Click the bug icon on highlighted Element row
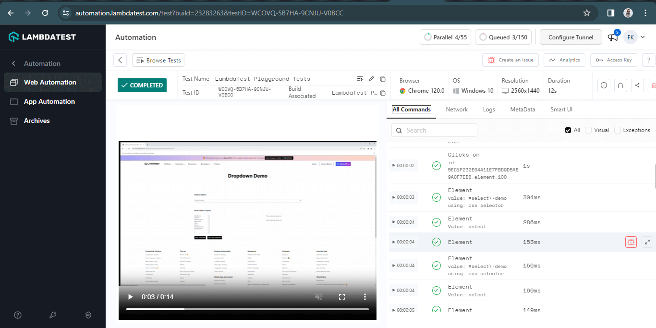Viewport: 656px width, 328px height. click(631, 242)
